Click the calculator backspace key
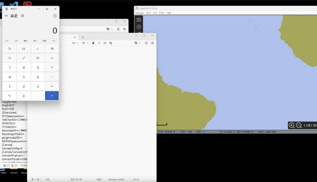Screen dimensions: 317x182 [x=52, y=49]
